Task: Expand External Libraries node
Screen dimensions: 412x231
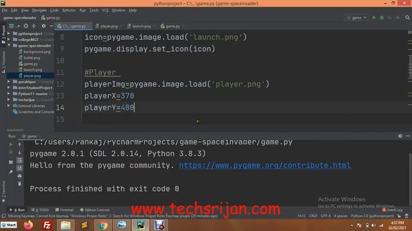Action: click(x=8, y=106)
